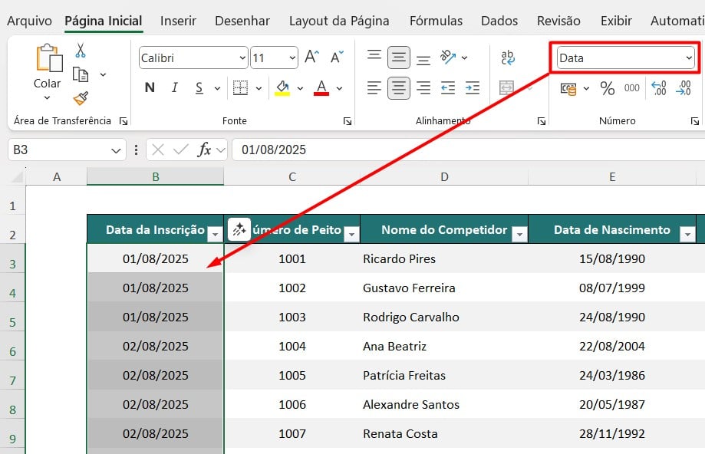Click the insert function fx button

point(204,150)
